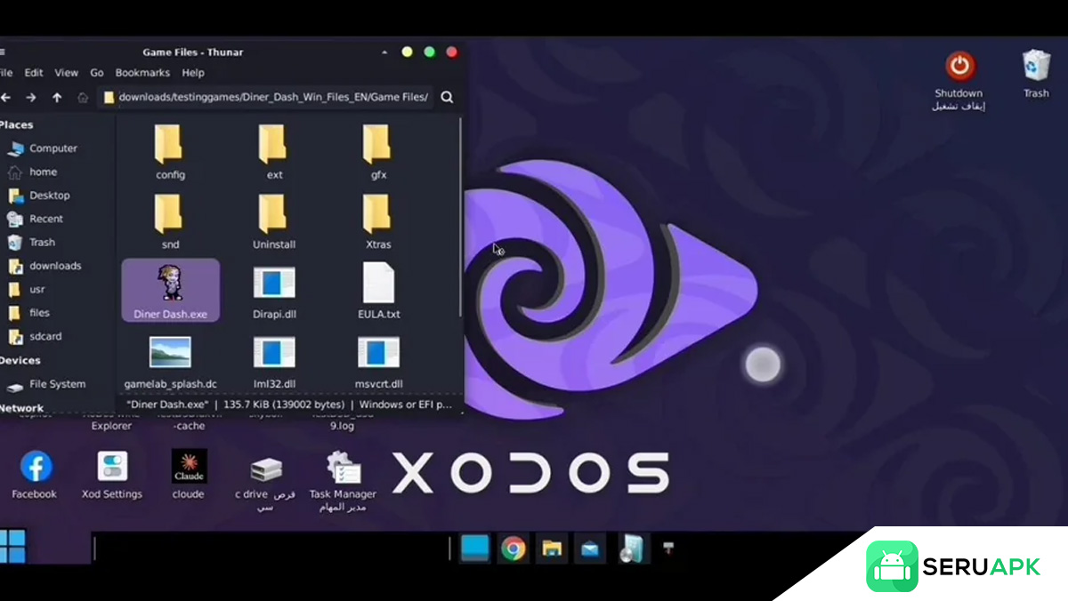Click the path location bar
Screen dimensions: 1068x601
271,98
